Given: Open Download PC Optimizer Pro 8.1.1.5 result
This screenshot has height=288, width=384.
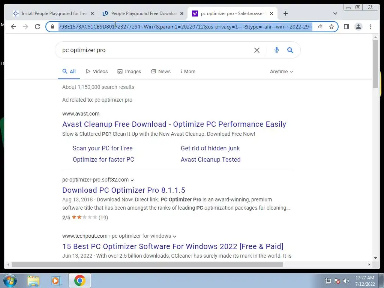Looking at the screenshot, I should tap(124, 190).
